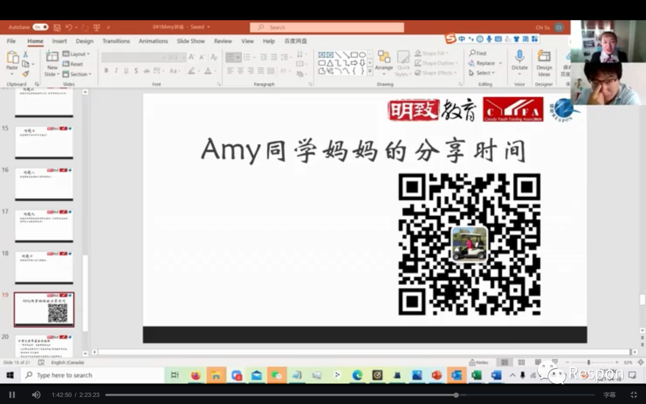
Task: Click the taskbar search box
Action: 93,375
